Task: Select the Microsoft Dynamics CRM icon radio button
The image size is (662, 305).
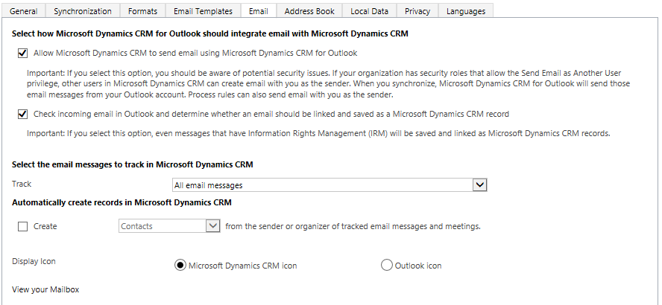Action: coord(180,265)
